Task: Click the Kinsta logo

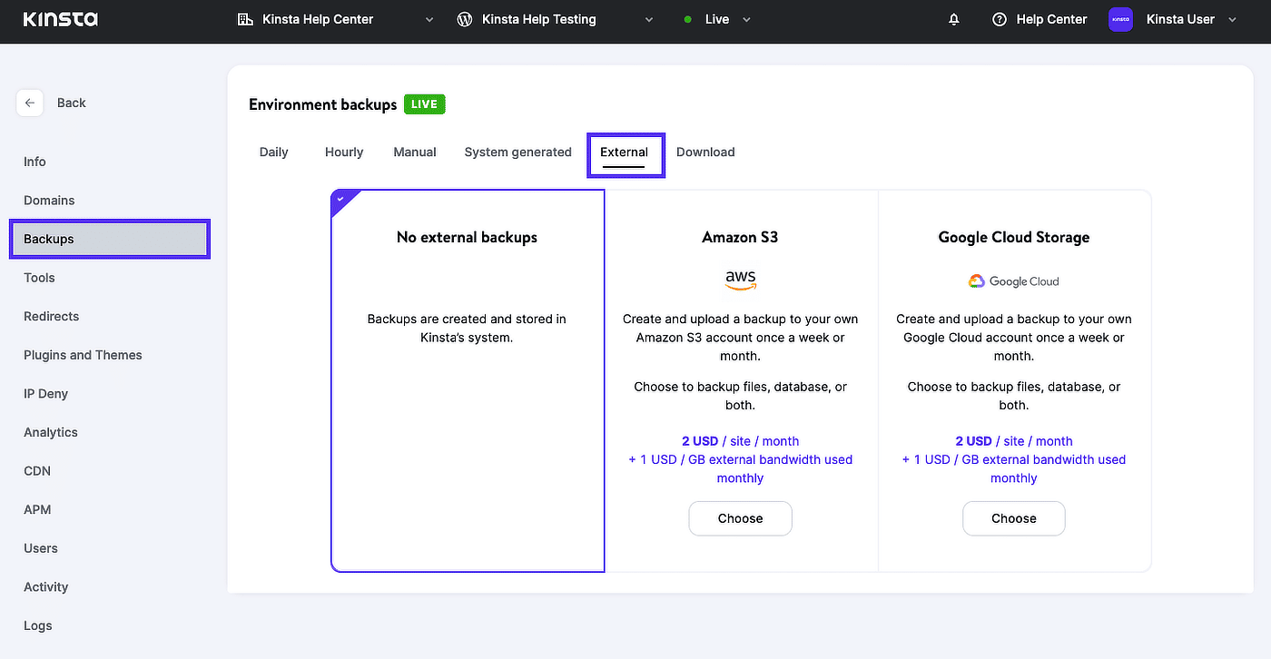Action: [x=60, y=19]
